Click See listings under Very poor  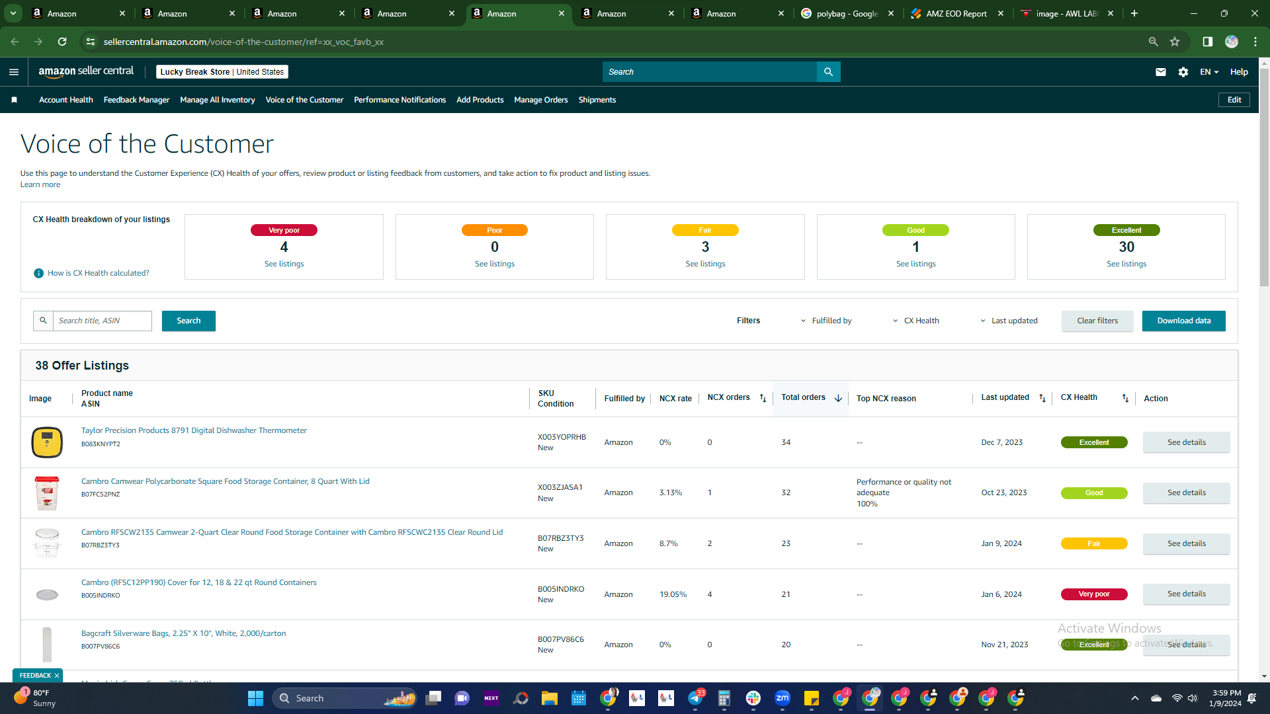(284, 264)
